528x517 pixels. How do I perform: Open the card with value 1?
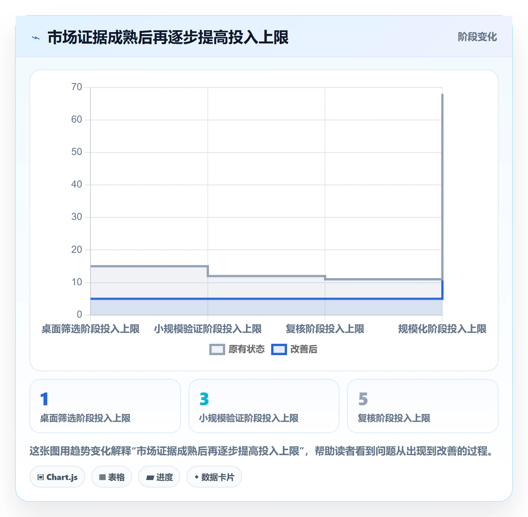105,406
